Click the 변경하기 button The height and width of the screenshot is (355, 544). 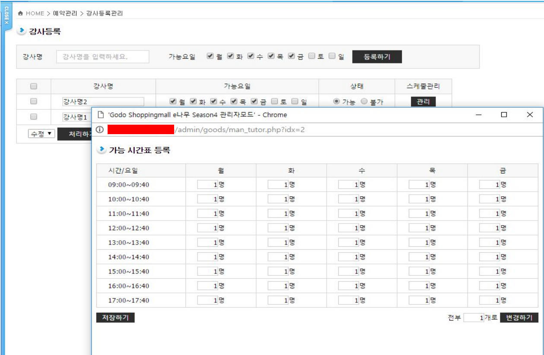tap(519, 318)
